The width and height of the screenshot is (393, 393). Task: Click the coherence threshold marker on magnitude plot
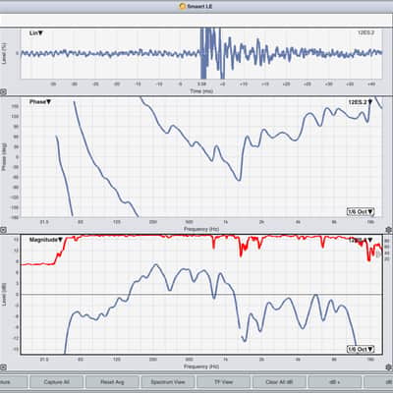click(x=379, y=254)
